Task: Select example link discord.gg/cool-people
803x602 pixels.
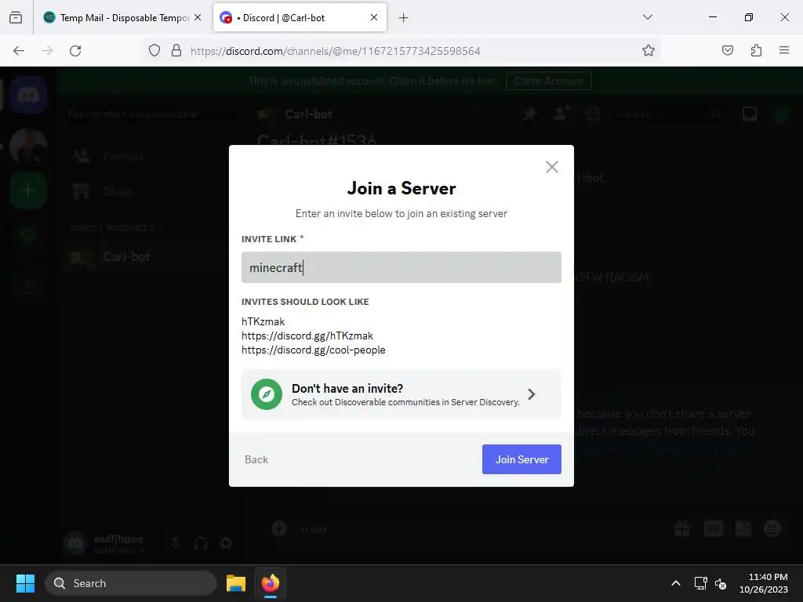Action: coord(314,350)
